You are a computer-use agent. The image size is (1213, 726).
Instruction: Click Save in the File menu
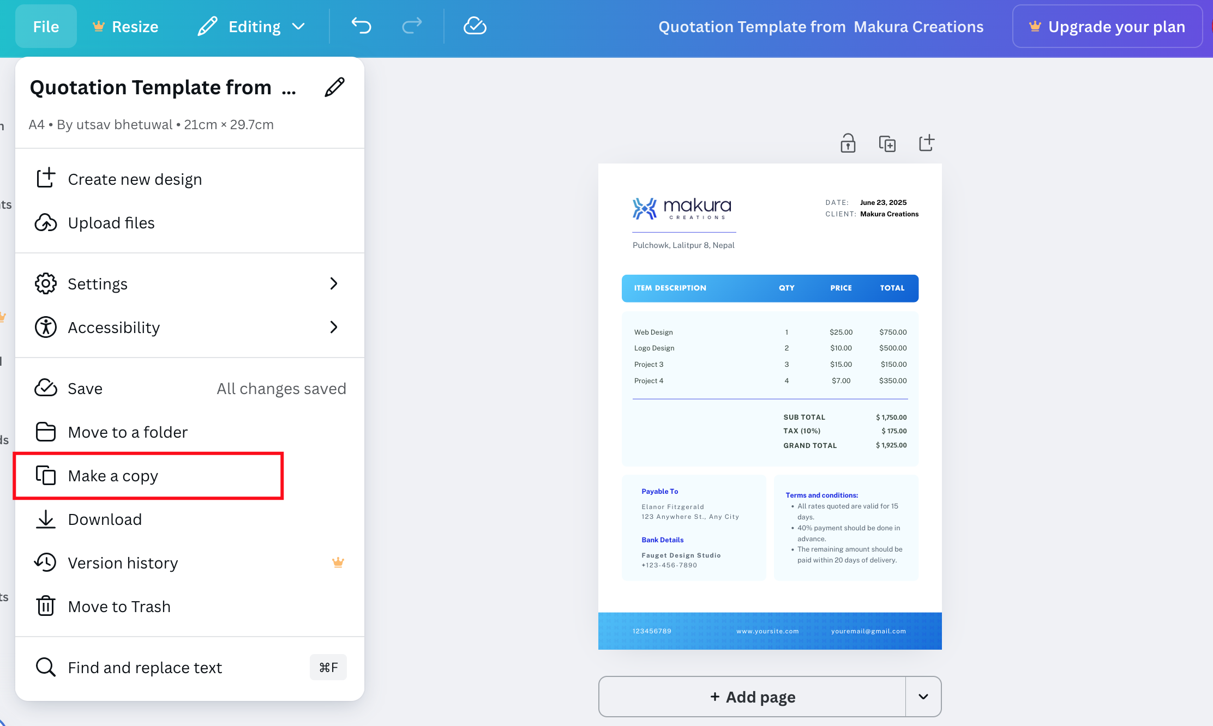pos(190,389)
